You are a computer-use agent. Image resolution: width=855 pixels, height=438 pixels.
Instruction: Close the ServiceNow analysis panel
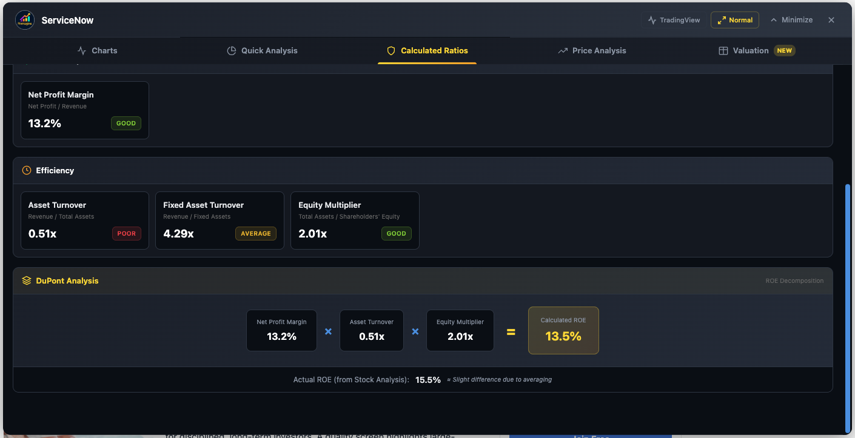831,20
